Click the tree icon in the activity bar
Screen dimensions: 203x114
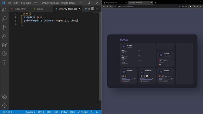[4, 62]
